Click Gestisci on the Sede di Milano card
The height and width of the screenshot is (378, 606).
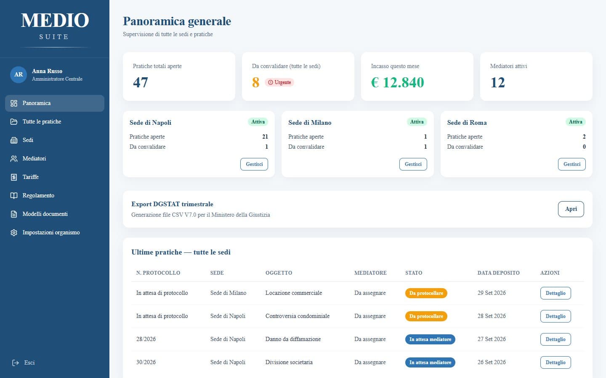(x=413, y=164)
